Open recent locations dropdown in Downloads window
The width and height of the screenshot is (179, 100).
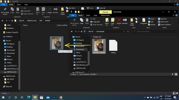click(79, 32)
